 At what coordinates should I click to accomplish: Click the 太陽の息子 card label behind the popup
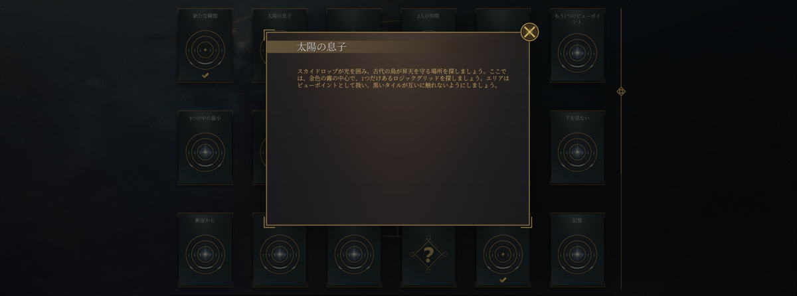tap(280, 15)
